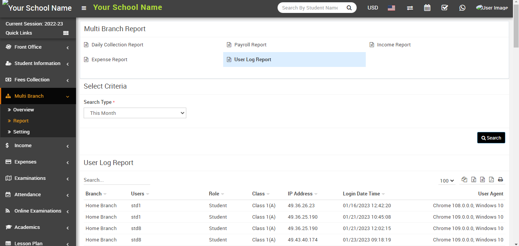Toggle sidebar with hamburger menu icon
Viewport: 519px width, 246px height.
click(84, 8)
